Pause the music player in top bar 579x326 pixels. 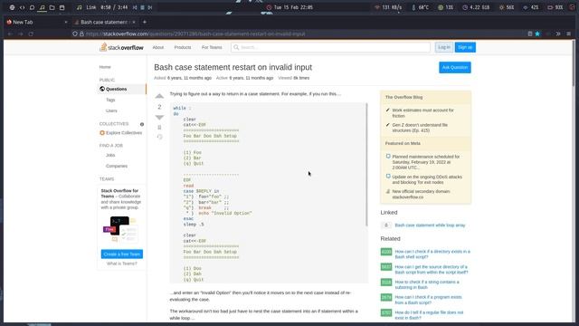coord(142,7)
